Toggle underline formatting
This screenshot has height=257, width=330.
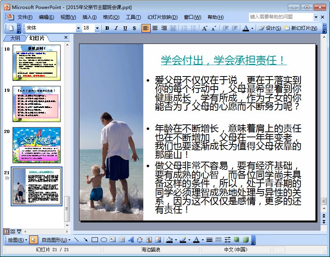coord(125,28)
